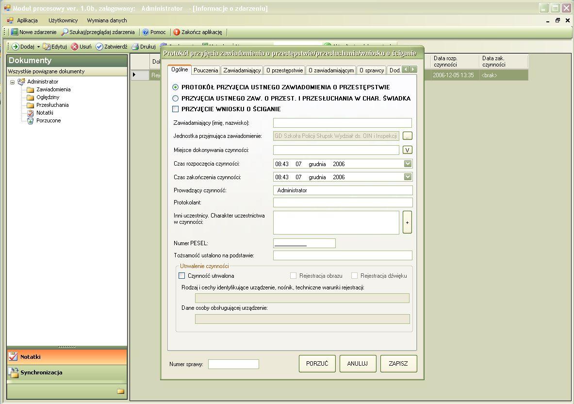The image size is (574, 404).
Task: Click the Prowadzący czynność Administrator field
Action: point(343,190)
